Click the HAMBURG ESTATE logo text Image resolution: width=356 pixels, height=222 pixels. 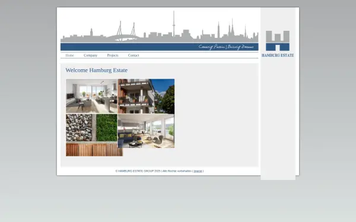point(278,55)
